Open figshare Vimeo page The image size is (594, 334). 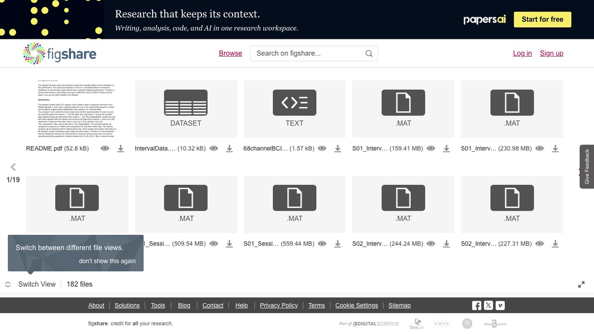(500, 305)
